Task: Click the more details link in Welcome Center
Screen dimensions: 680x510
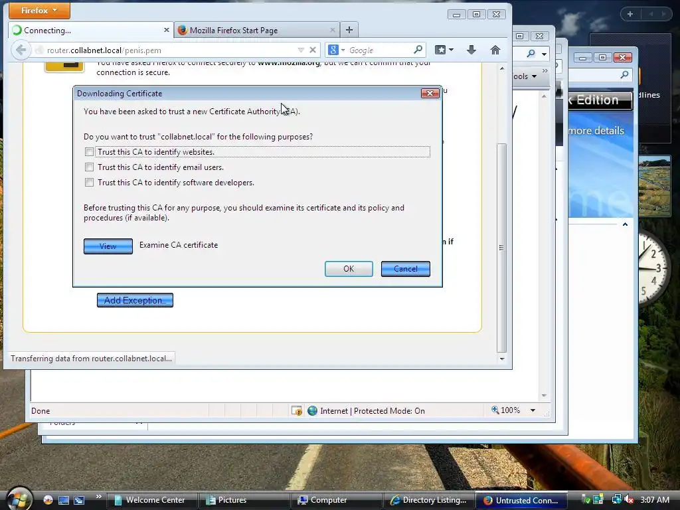Action: (x=596, y=131)
